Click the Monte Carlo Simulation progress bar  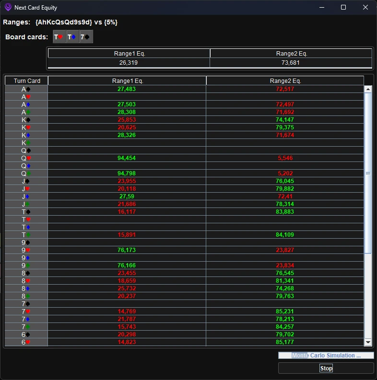pyautogui.click(x=326, y=356)
